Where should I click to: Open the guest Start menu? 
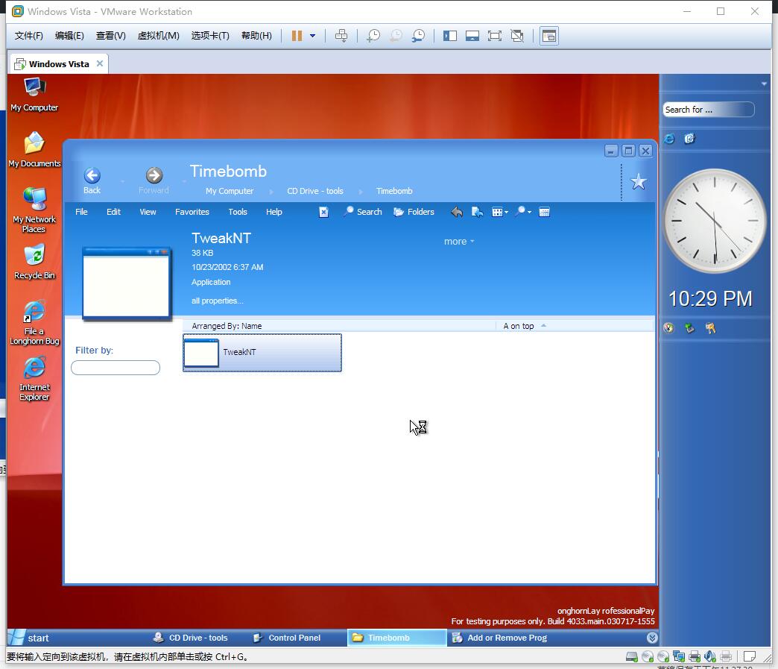pos(31,638)
